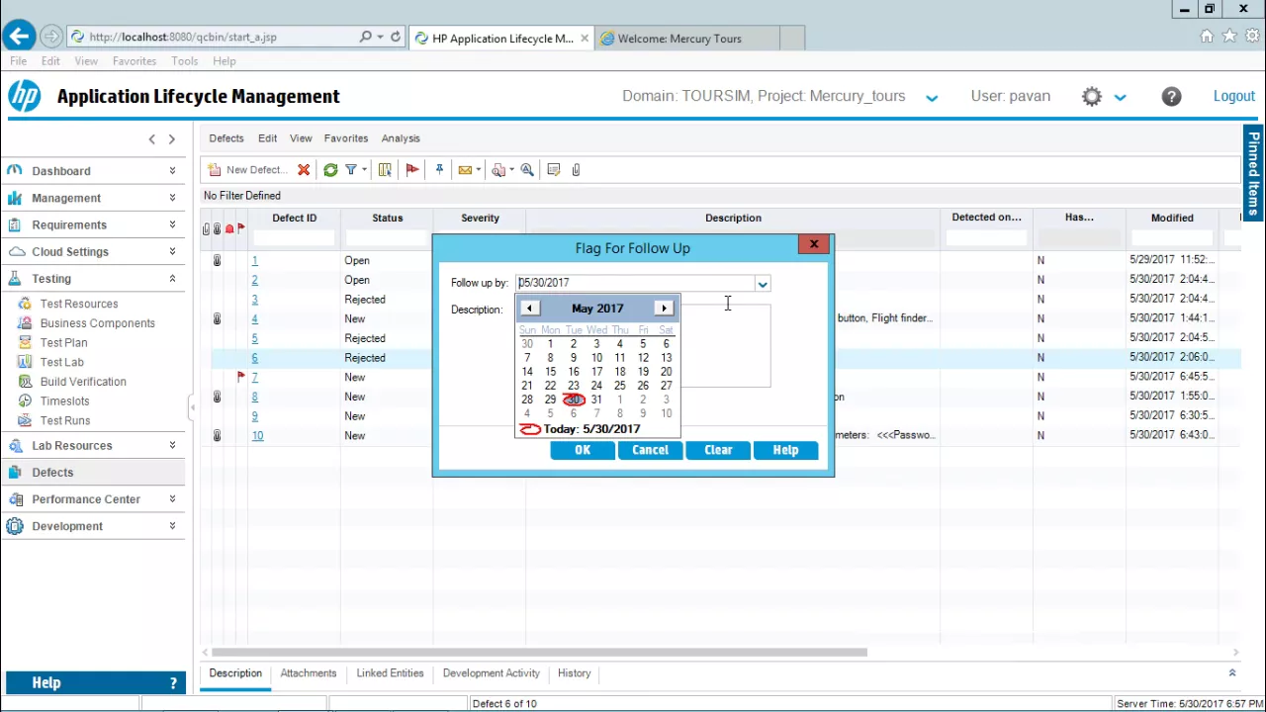Switch to the Attachments tab

309,673
